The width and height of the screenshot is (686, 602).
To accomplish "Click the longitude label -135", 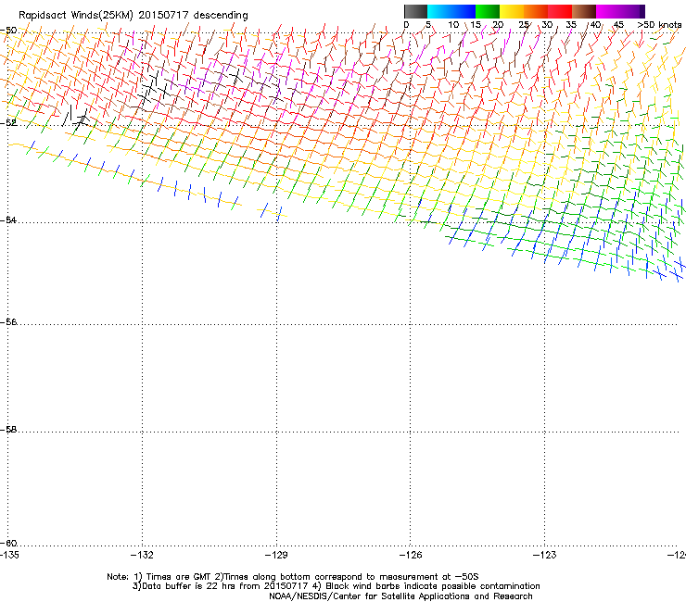I will [9, 555].
